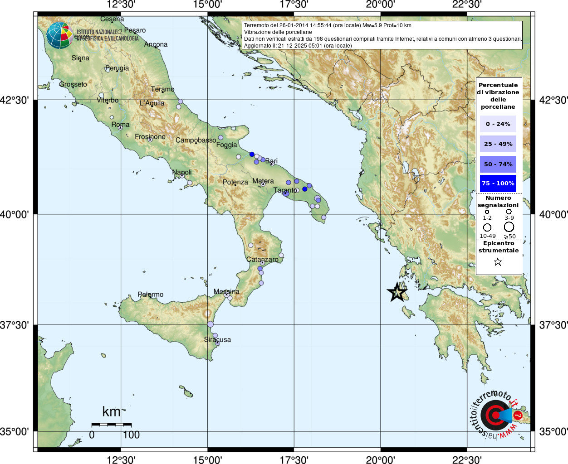Screen dimensions: 568x464
Task: Click the Viterbo city label
Action: pos(108,100)
